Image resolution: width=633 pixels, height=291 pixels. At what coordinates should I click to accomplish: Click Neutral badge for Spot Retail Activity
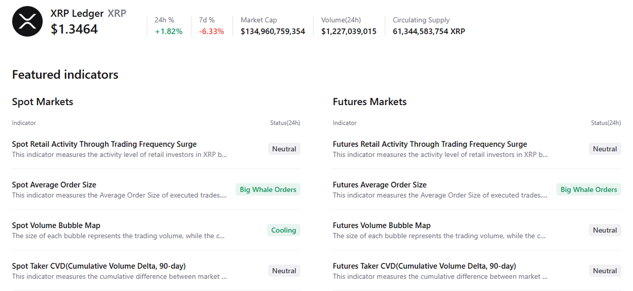tap(284, 149)
